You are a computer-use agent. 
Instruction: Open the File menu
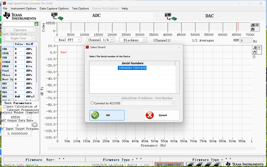pos(5,8)
